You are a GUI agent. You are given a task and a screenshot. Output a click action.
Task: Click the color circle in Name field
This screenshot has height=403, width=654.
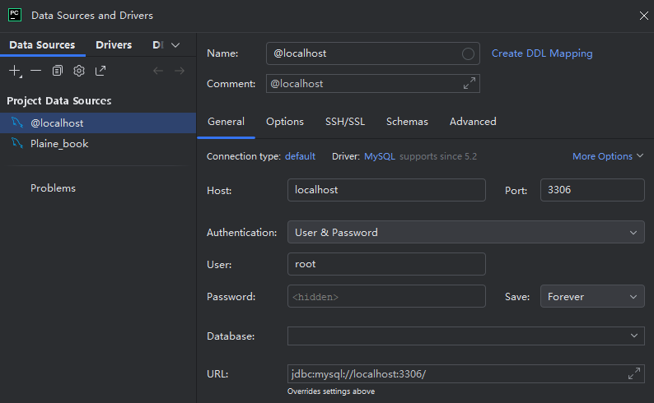tap(468, 53)
